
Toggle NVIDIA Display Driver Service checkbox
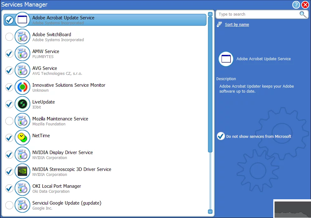coord(9,155)
